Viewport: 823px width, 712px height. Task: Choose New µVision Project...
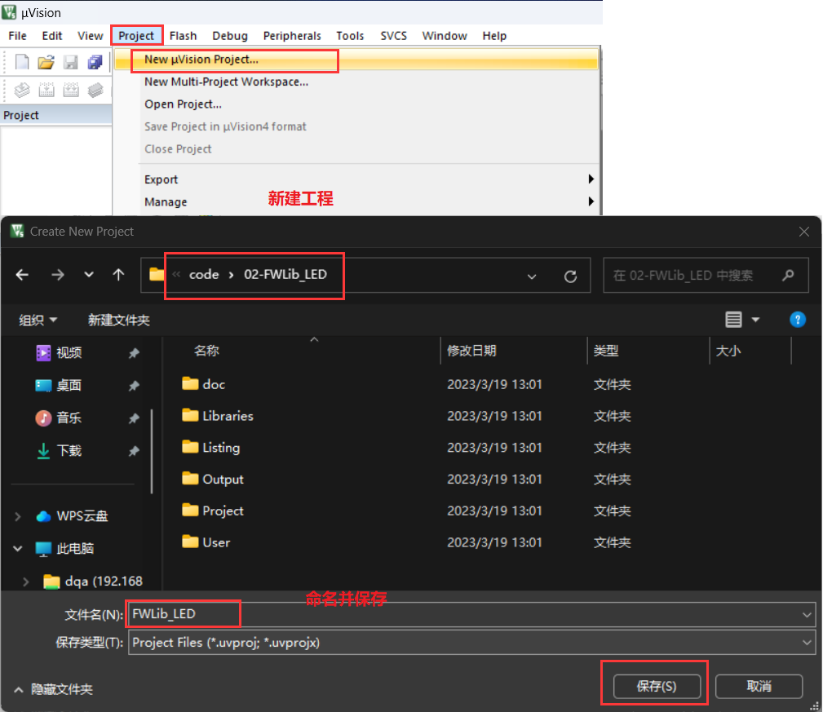click(x=356, y=60)
